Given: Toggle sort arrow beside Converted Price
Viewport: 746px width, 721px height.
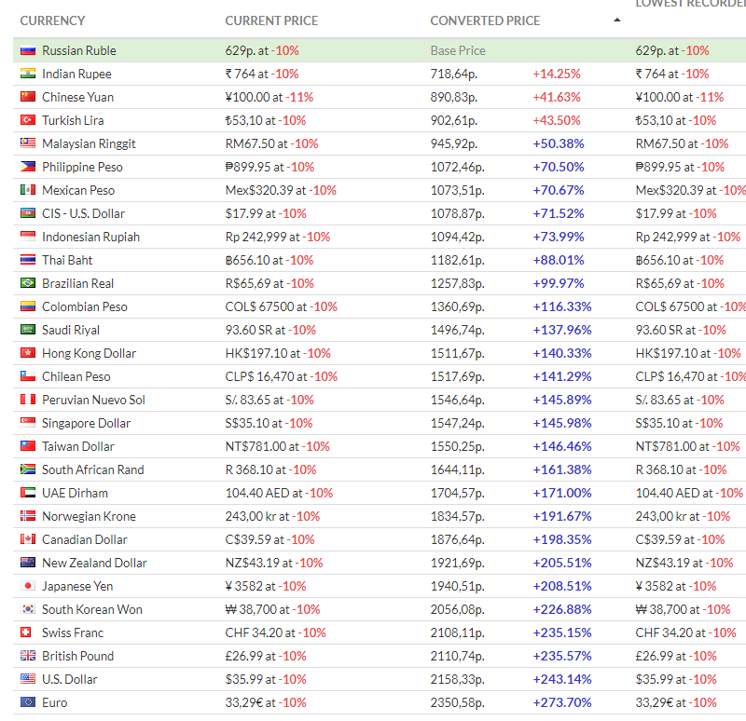Looking at the screenshot, I should (616, 20).
